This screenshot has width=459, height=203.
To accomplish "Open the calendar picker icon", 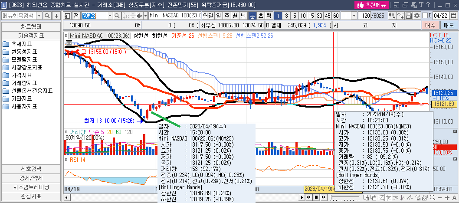I will pyautogui.click(x=454, y=16).
